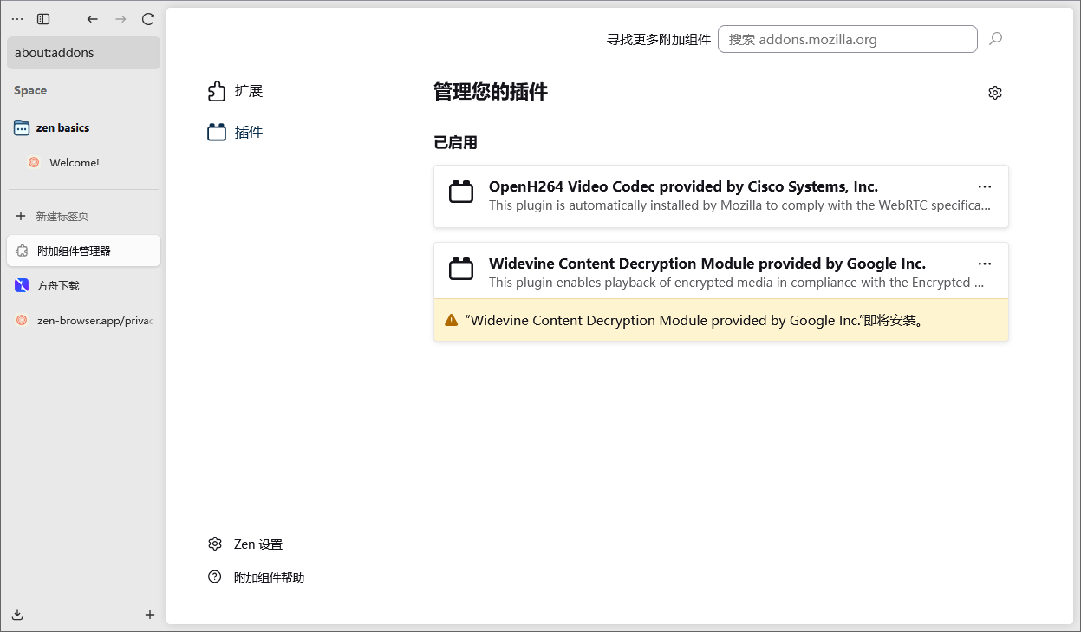
Task: Switch to the 扩展 category
Action: pyautogui.click(x=249, y=90)
